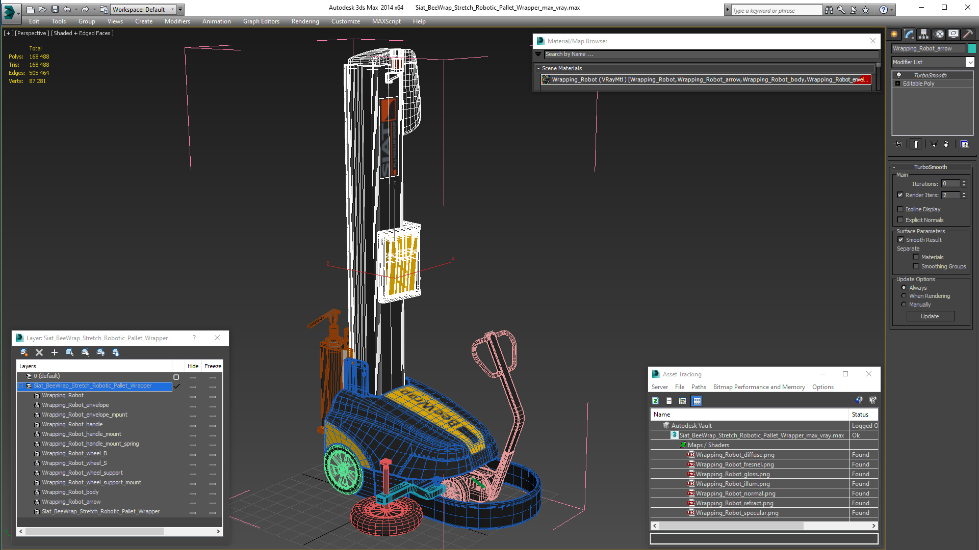Open the undo history dropdown arrow
This screenshot has width=979, height=550.
[x=76, y=10]
